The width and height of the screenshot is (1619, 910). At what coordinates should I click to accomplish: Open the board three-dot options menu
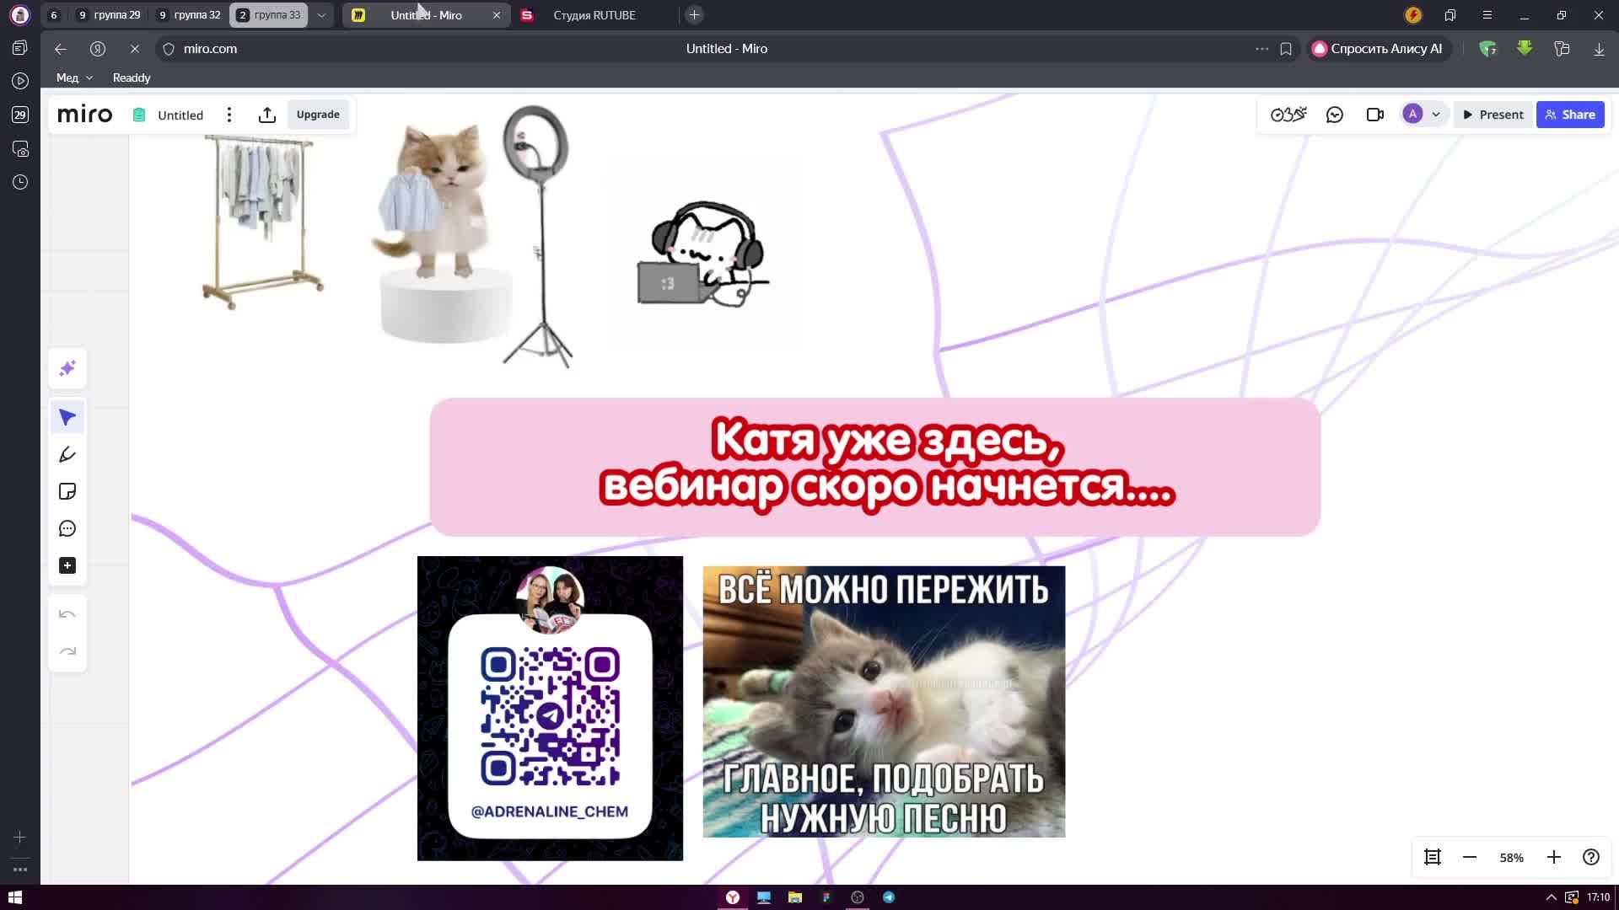point(229,115)
